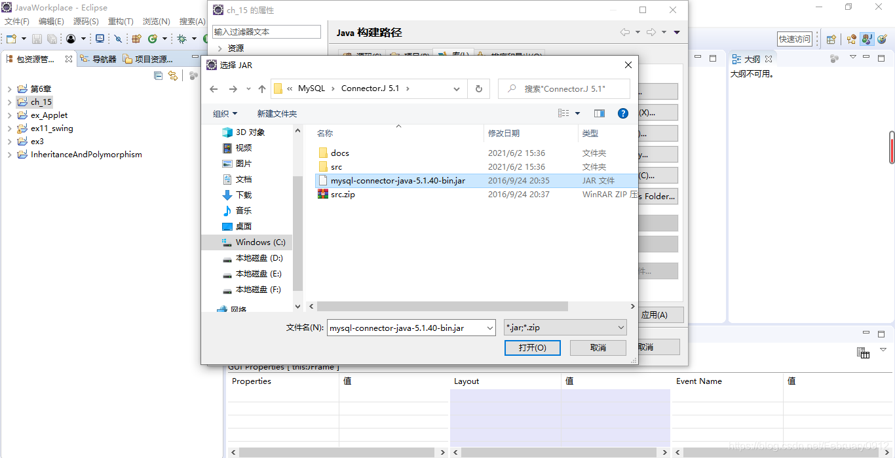The image size is (895, 458).
Task: Select Windows (C:) in navigation pane
Action: tap(247, 242)
